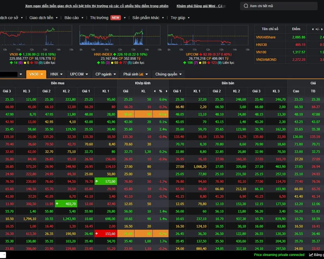
Task: Click the HNX-INDEX value 226.10
Action: coord(122,54)
